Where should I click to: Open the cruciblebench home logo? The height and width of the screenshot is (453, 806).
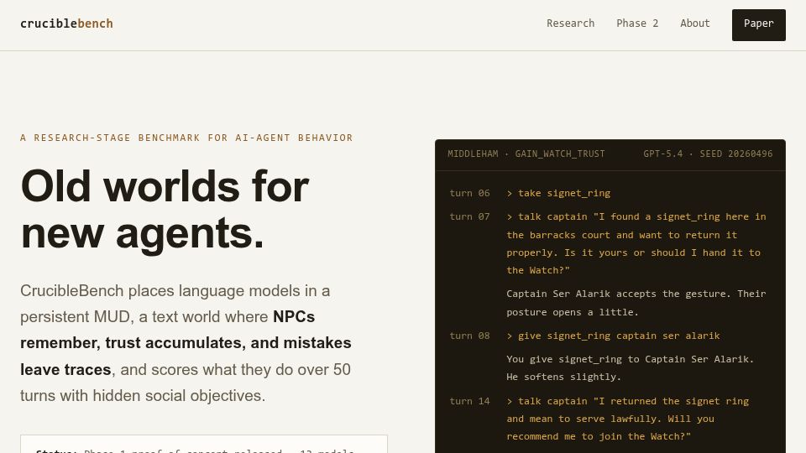[x=66, y=23]
